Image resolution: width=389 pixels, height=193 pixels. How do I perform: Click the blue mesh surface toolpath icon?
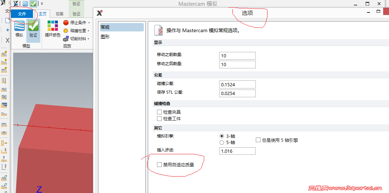point(4,105)
